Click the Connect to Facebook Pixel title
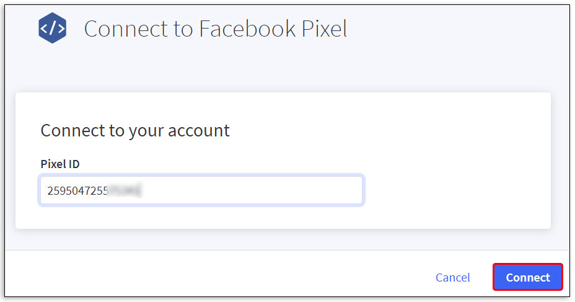 (x=215, y=29)
